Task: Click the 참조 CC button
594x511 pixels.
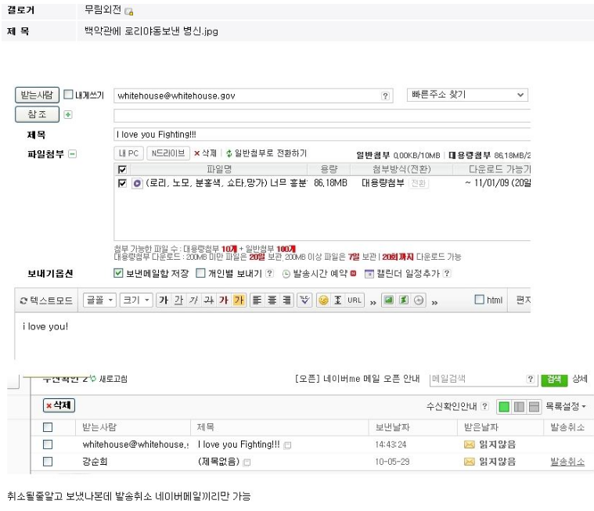Action: point(37,114)
